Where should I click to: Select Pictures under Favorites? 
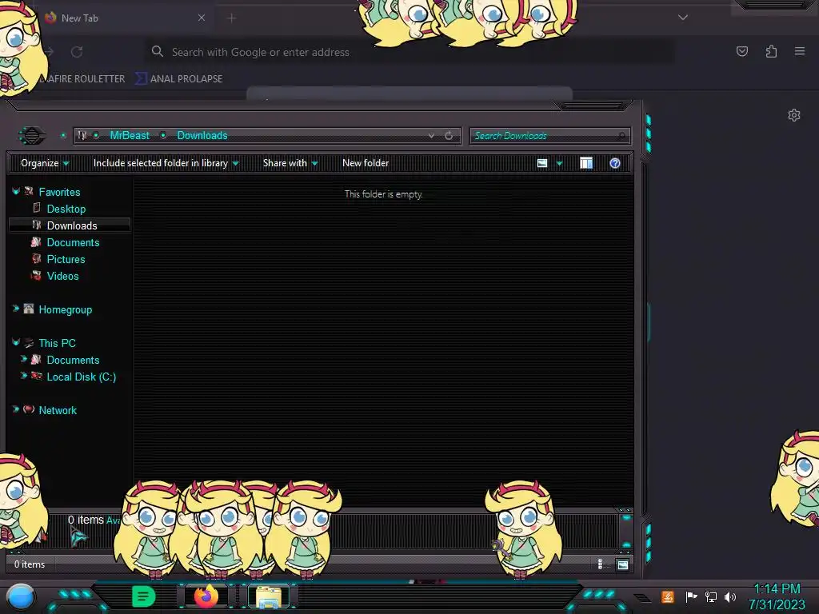coord(66,259)
